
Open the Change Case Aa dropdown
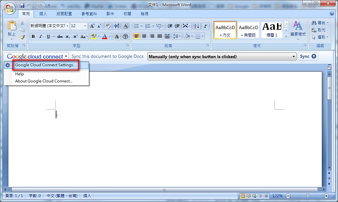point(84,37)
